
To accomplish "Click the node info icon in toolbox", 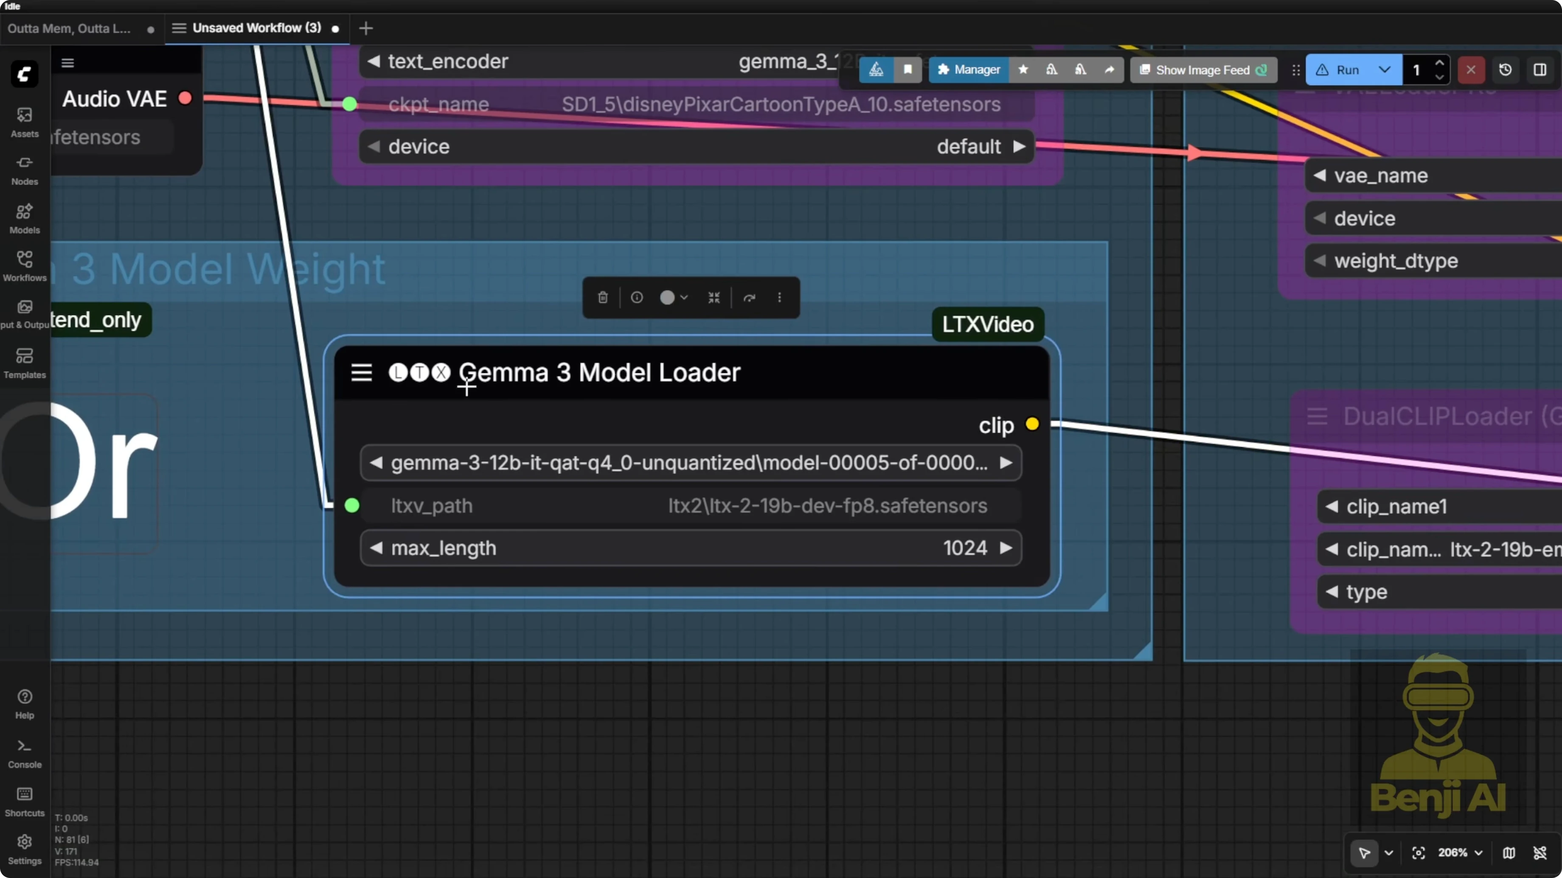I will 636,297.
